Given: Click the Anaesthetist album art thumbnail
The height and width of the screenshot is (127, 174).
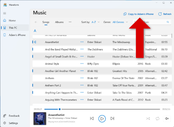Looking at the screenshot, I should click(40, 119).
